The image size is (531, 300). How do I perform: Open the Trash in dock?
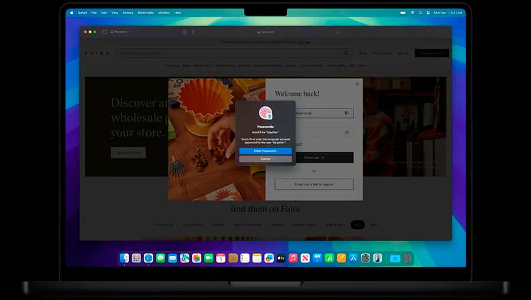(407, 258)
